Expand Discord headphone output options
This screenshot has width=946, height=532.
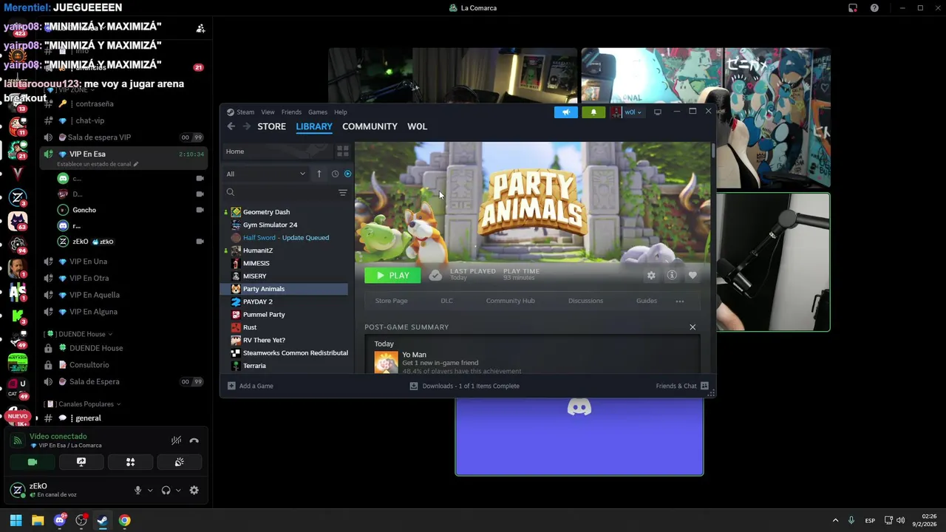(178, 490)
